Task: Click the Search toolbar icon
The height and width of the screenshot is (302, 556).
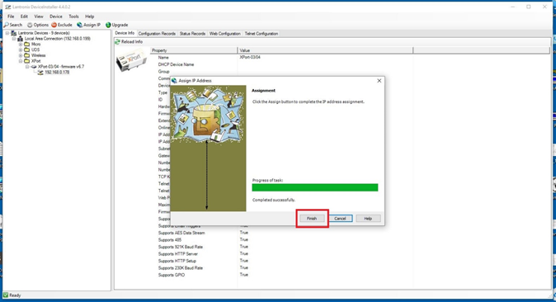Action: point(6,25)
